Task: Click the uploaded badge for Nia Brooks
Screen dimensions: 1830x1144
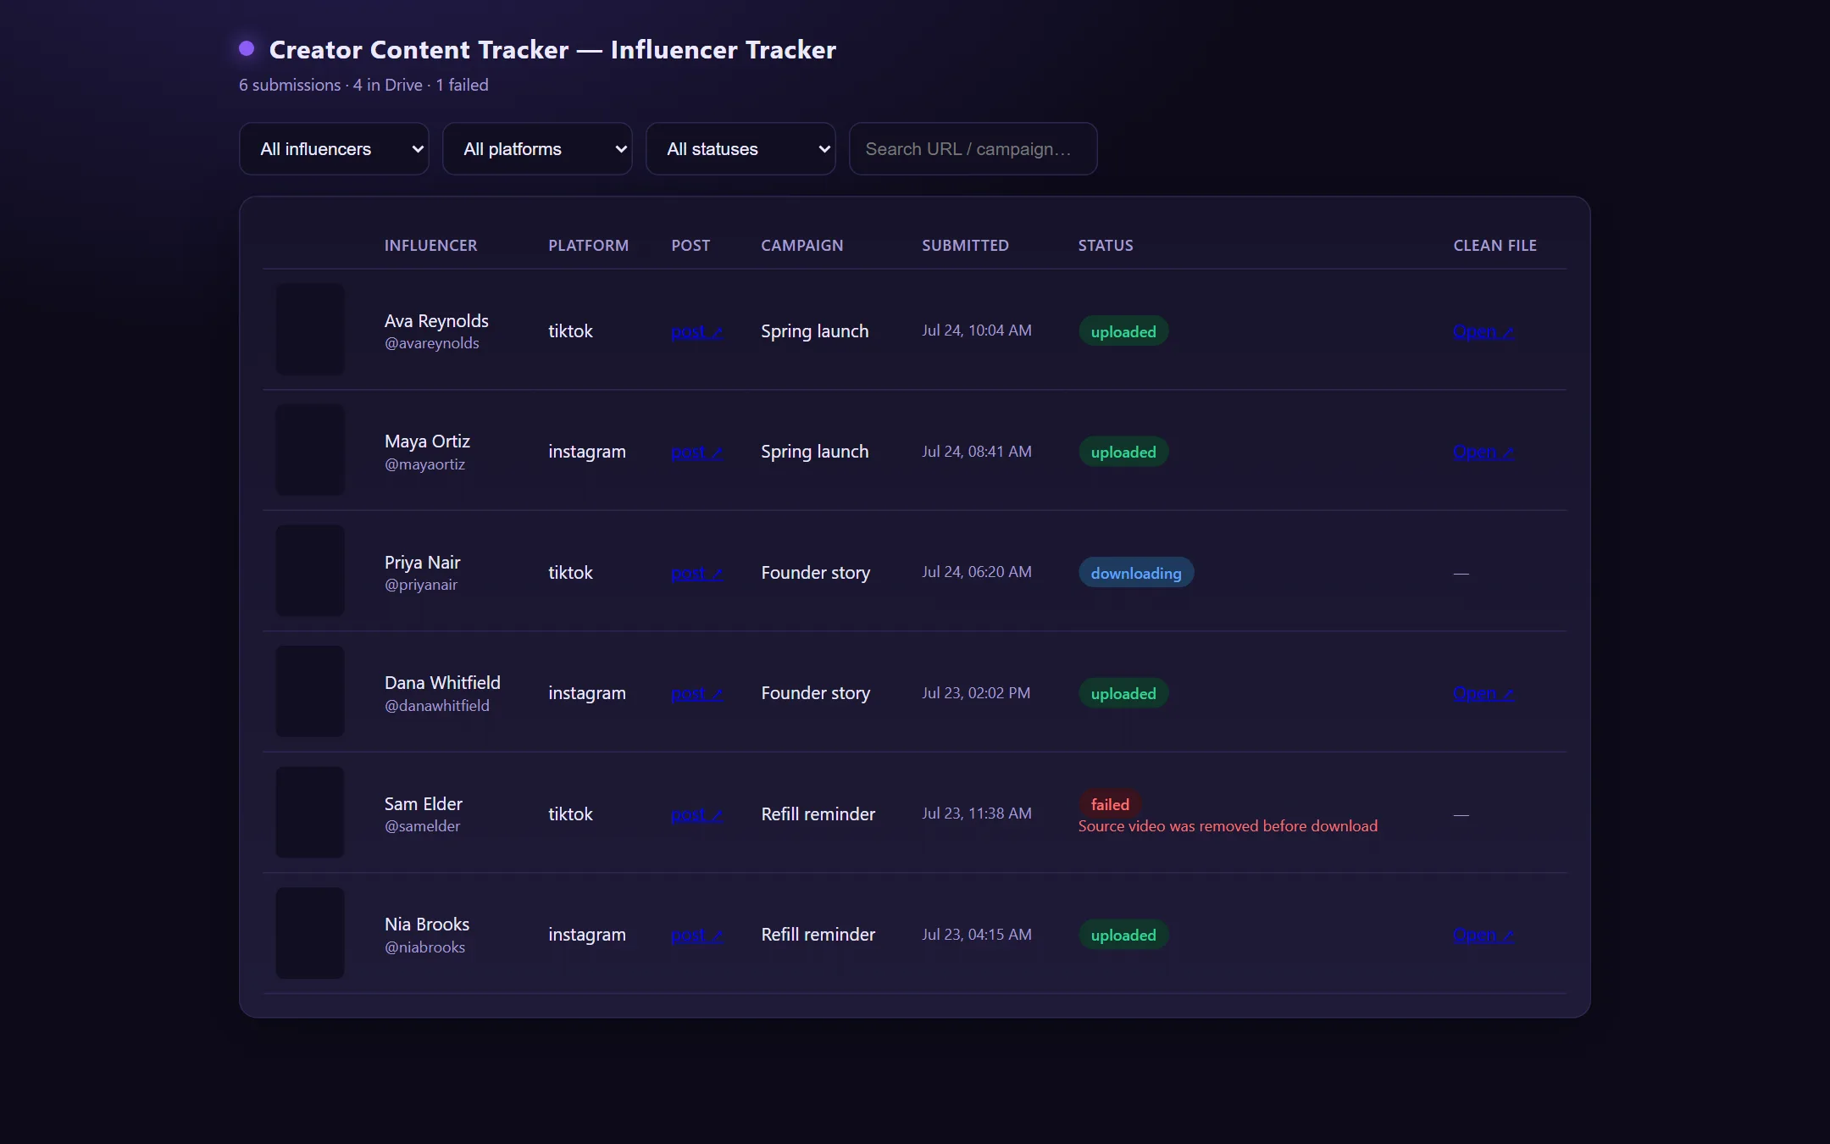Action: point(1123,935)
